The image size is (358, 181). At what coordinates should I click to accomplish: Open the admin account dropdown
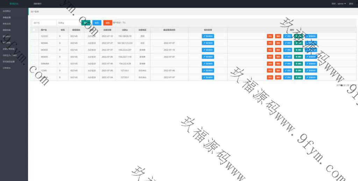point(339,4)
